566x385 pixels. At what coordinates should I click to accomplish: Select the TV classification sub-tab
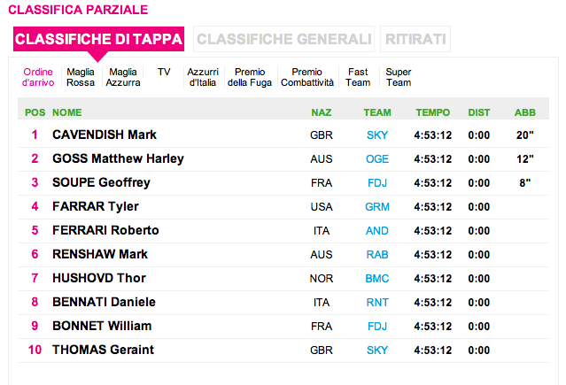pos(164,71)
